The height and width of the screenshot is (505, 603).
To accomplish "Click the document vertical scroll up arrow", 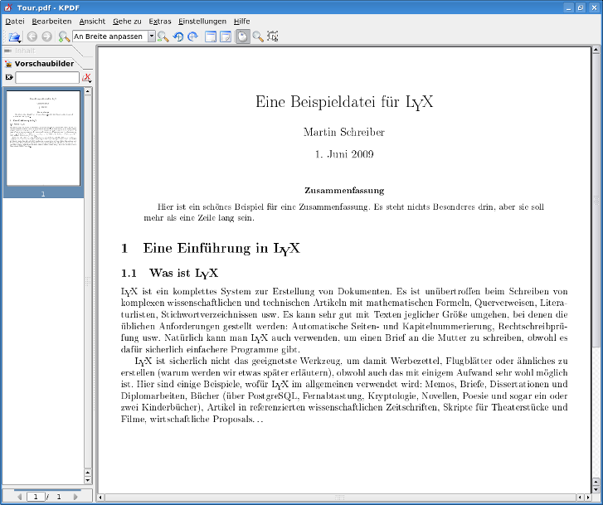I will pyautogui.click(x=596, y=49).
